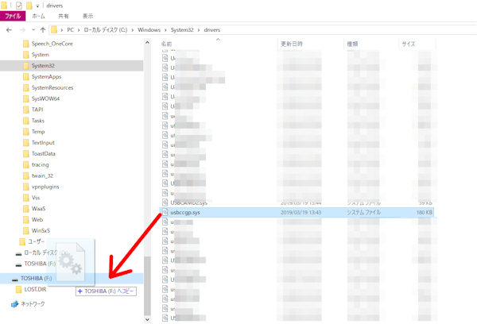Select the usbccgp.sys file name
The image size is (477, 324).
[185, 213]
